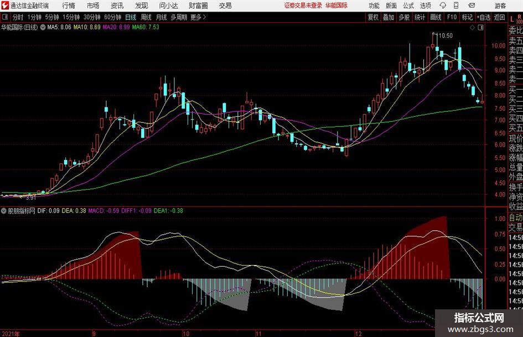Toggle the chart right-panel icon
Viewport: 523px width, 337px height.
tap(480, 28)
